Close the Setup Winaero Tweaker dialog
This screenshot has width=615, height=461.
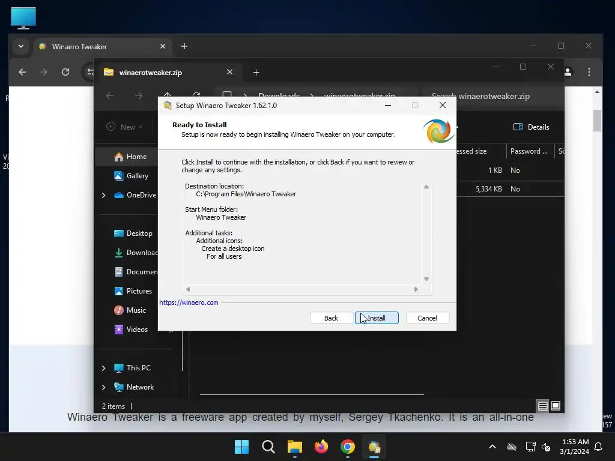click(x=443, y=105)
